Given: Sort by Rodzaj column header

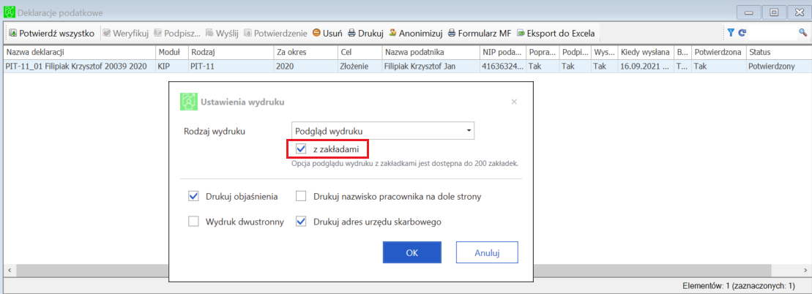Looking at the screenshot, I should coord(231,52).
